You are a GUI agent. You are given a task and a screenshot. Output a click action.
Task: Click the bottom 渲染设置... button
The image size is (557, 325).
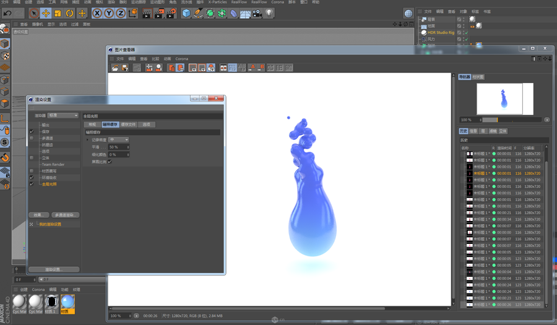(54, 269)
